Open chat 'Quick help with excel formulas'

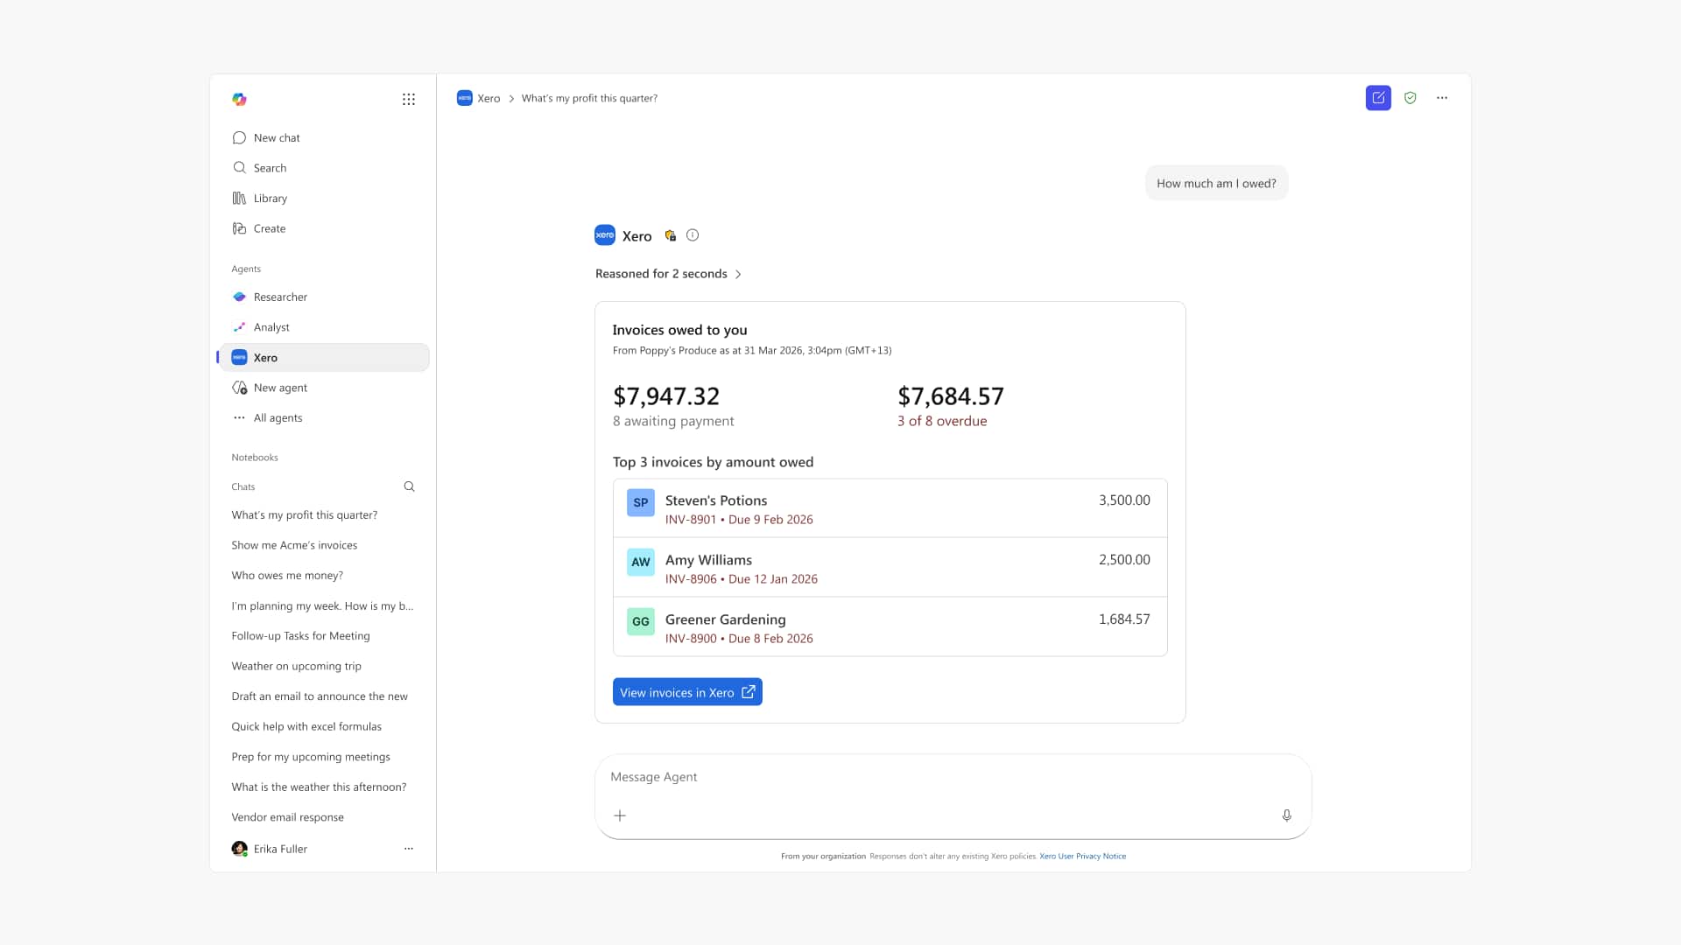[306, 726]
